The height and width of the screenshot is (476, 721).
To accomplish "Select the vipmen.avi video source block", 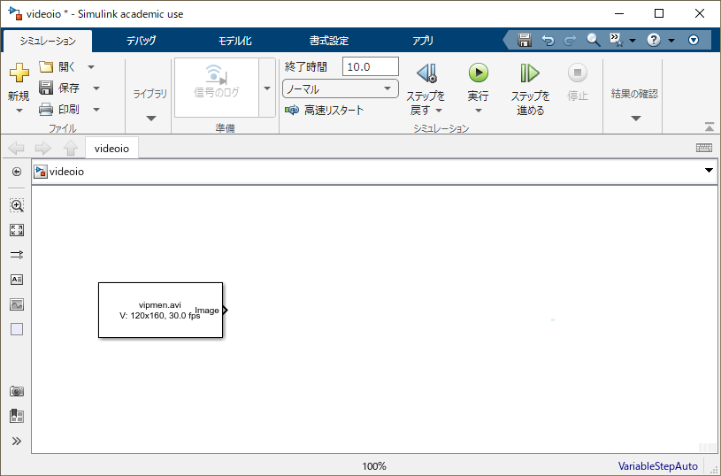I will coord(160,310).
